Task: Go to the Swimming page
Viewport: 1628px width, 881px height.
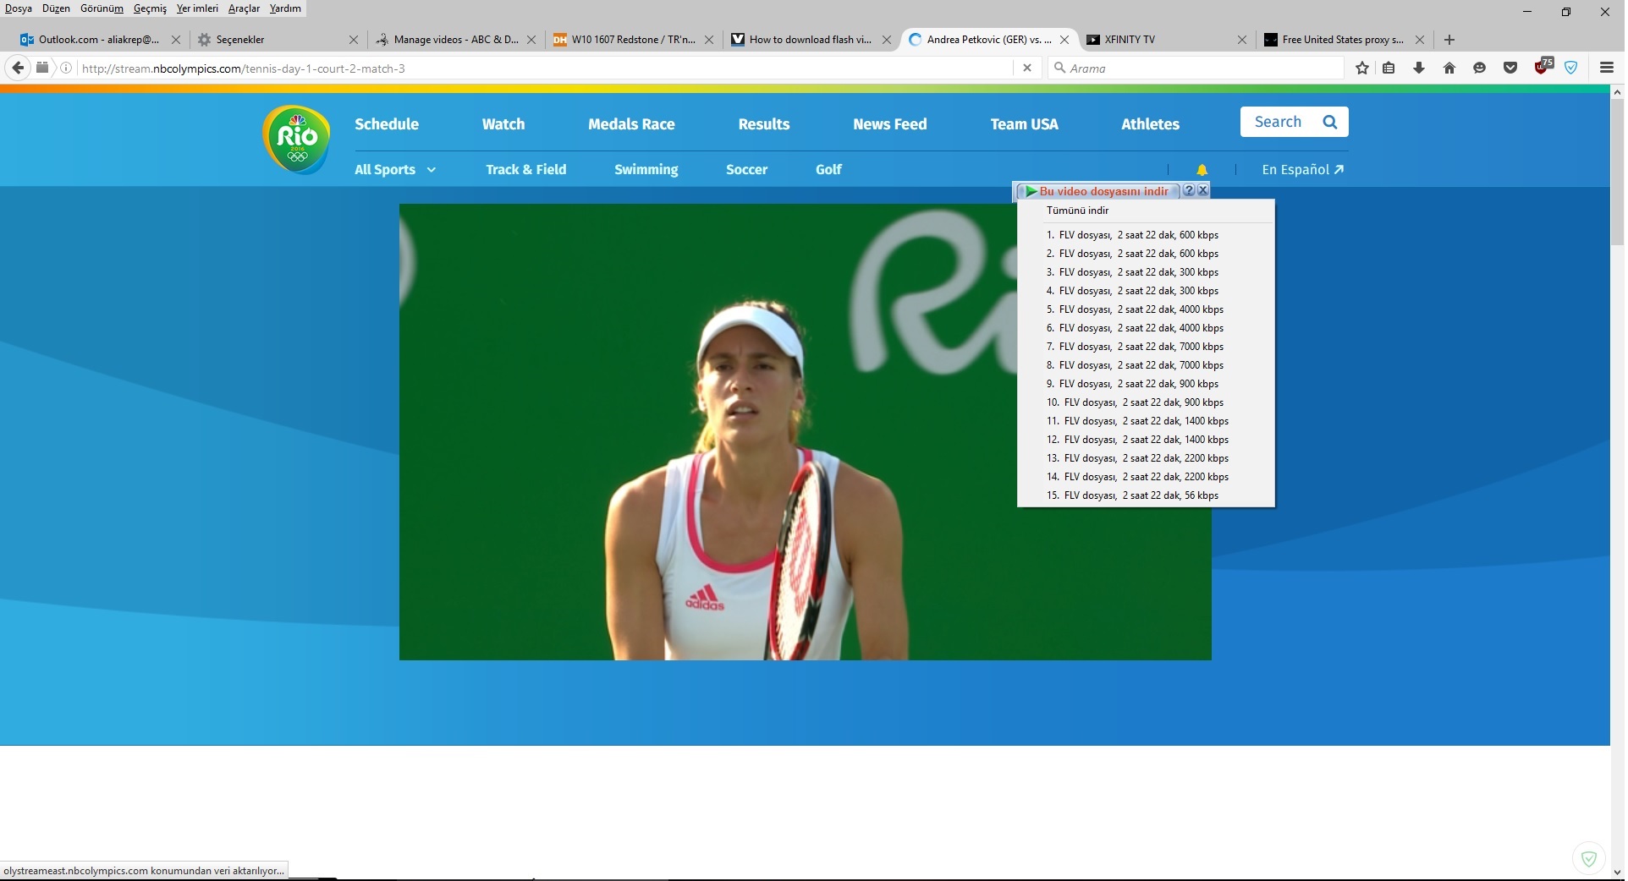Action: (646, 169)
